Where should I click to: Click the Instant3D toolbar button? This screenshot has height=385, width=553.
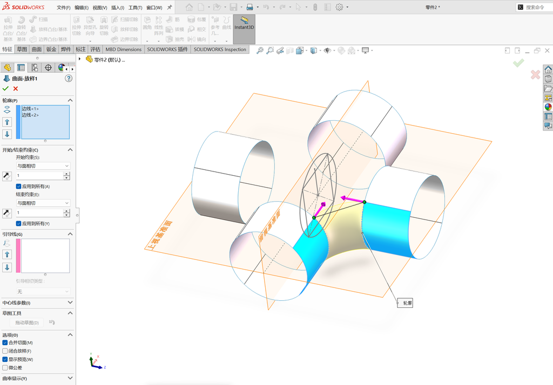pos(244,29)
